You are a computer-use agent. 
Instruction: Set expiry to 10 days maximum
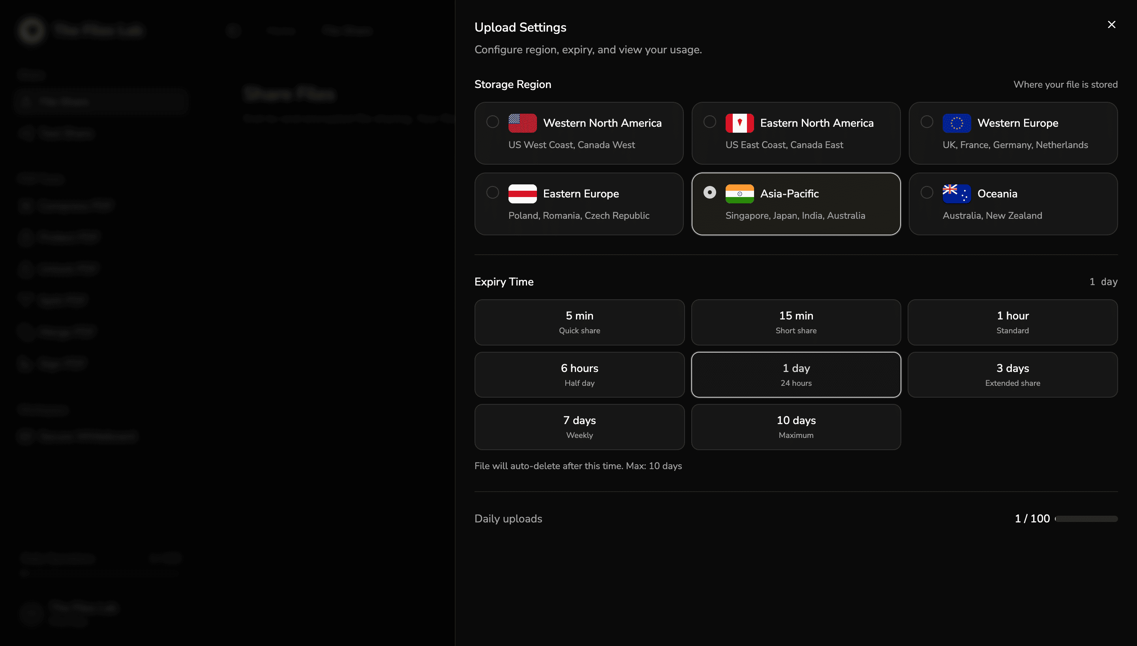coord(796,426)
